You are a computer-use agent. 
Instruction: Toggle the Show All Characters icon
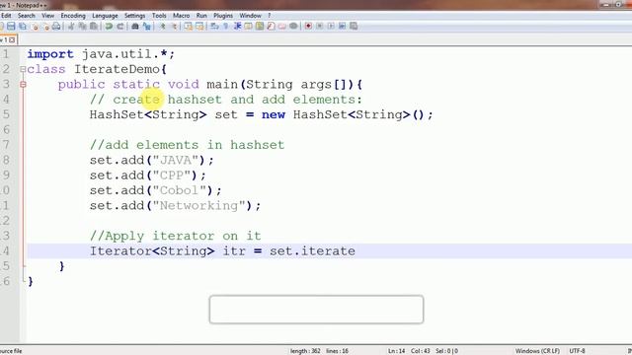pyautogui.click(x=226, y=27)
